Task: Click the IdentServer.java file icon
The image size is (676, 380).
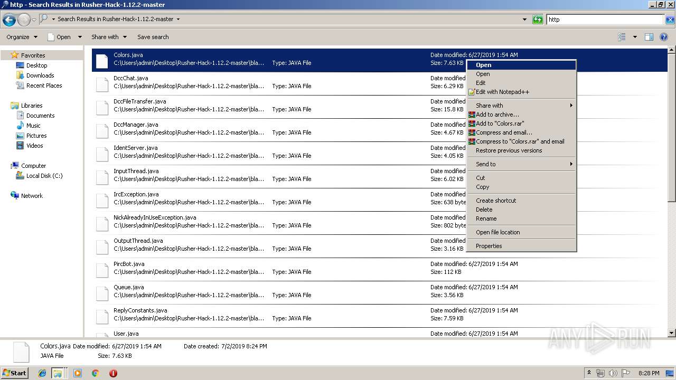Action: [102, 153]
